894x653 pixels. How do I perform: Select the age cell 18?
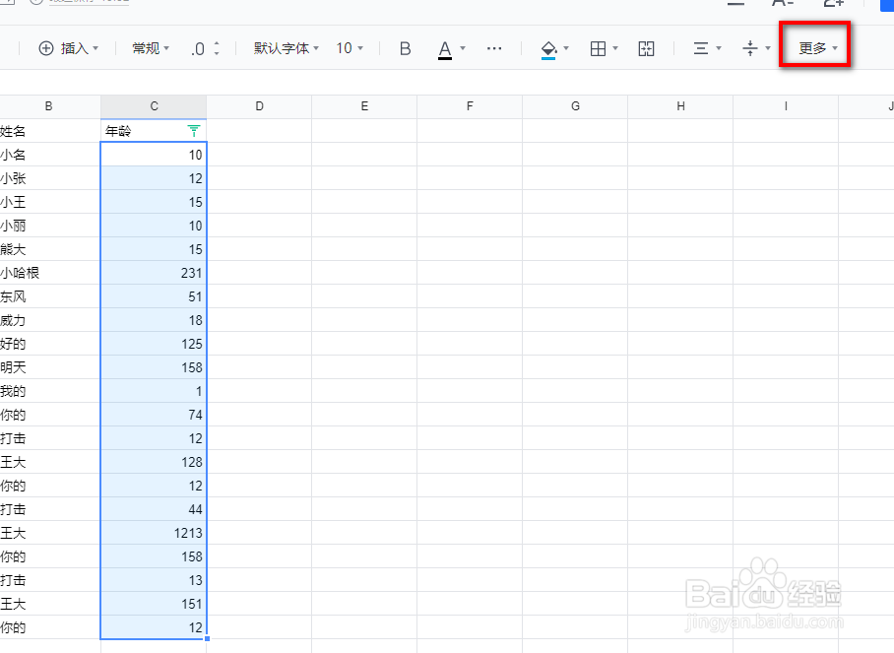154,320
